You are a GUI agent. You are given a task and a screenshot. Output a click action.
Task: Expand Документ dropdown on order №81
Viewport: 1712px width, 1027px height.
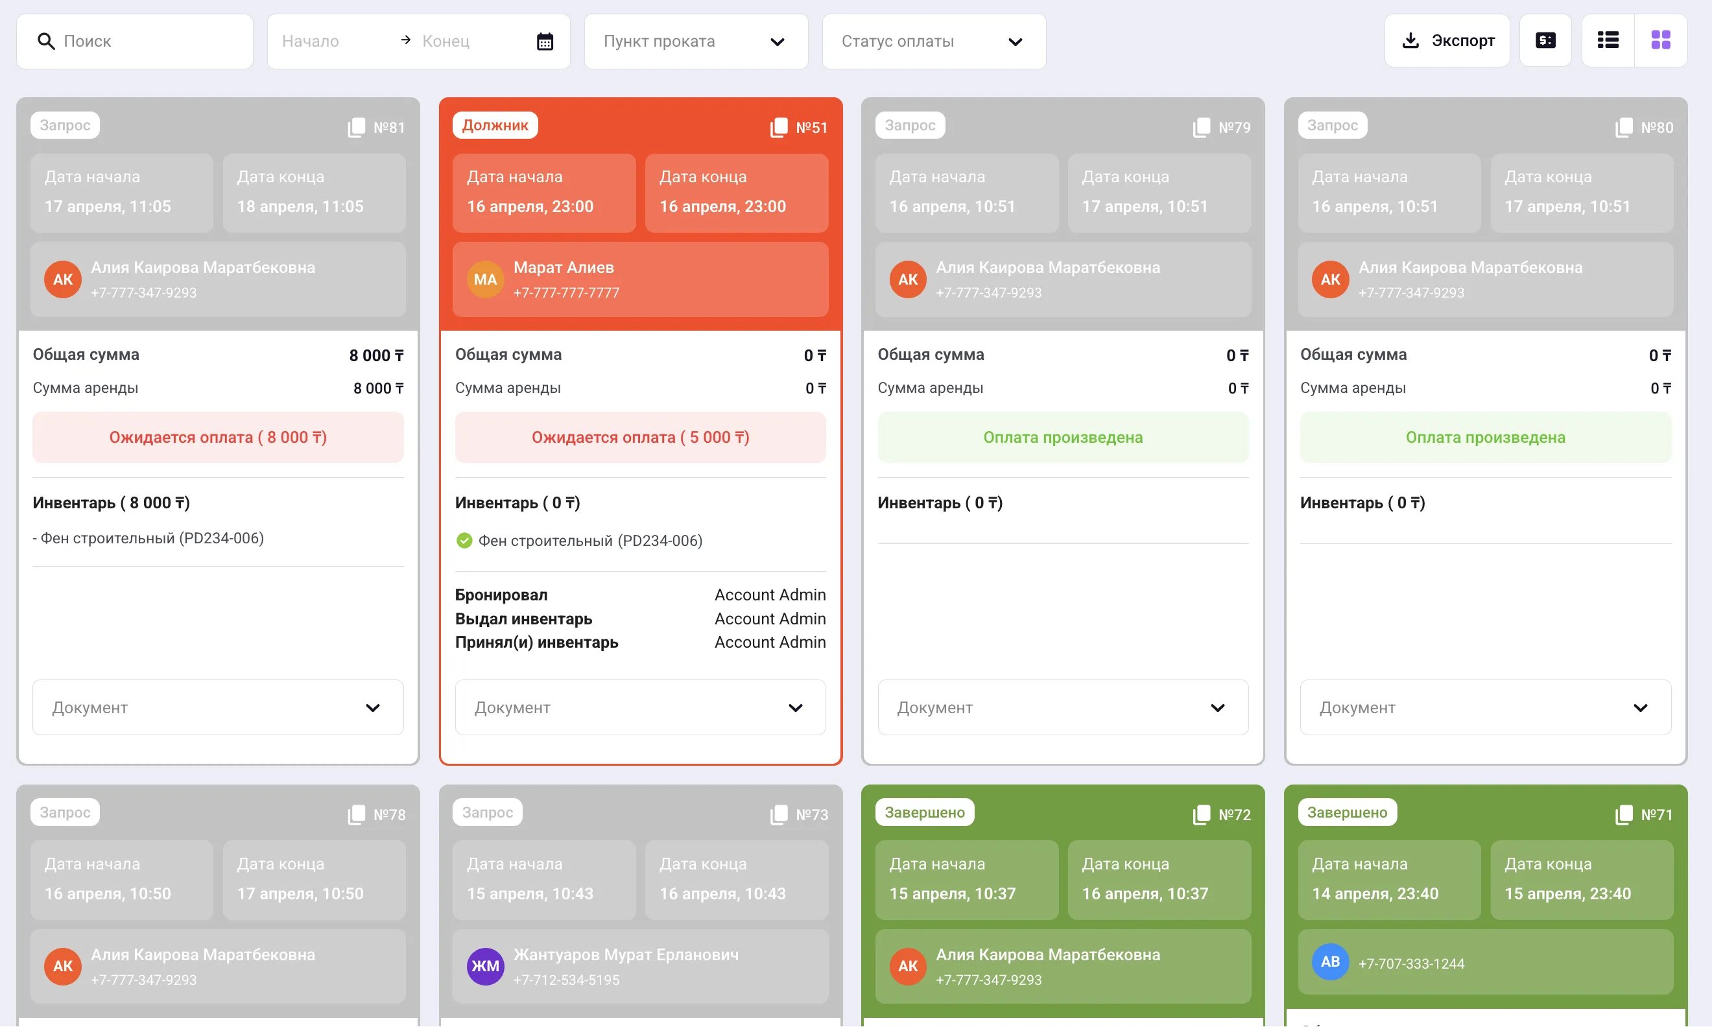click(218, 707)
